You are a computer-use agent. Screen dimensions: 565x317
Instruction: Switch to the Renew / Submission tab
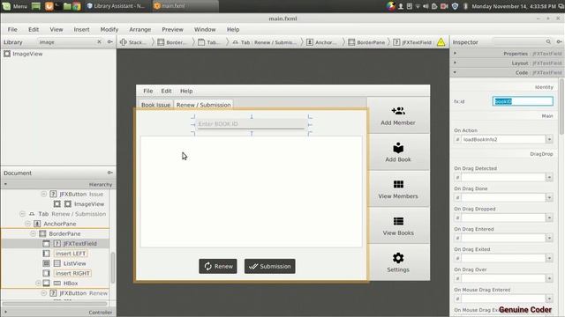203,105
